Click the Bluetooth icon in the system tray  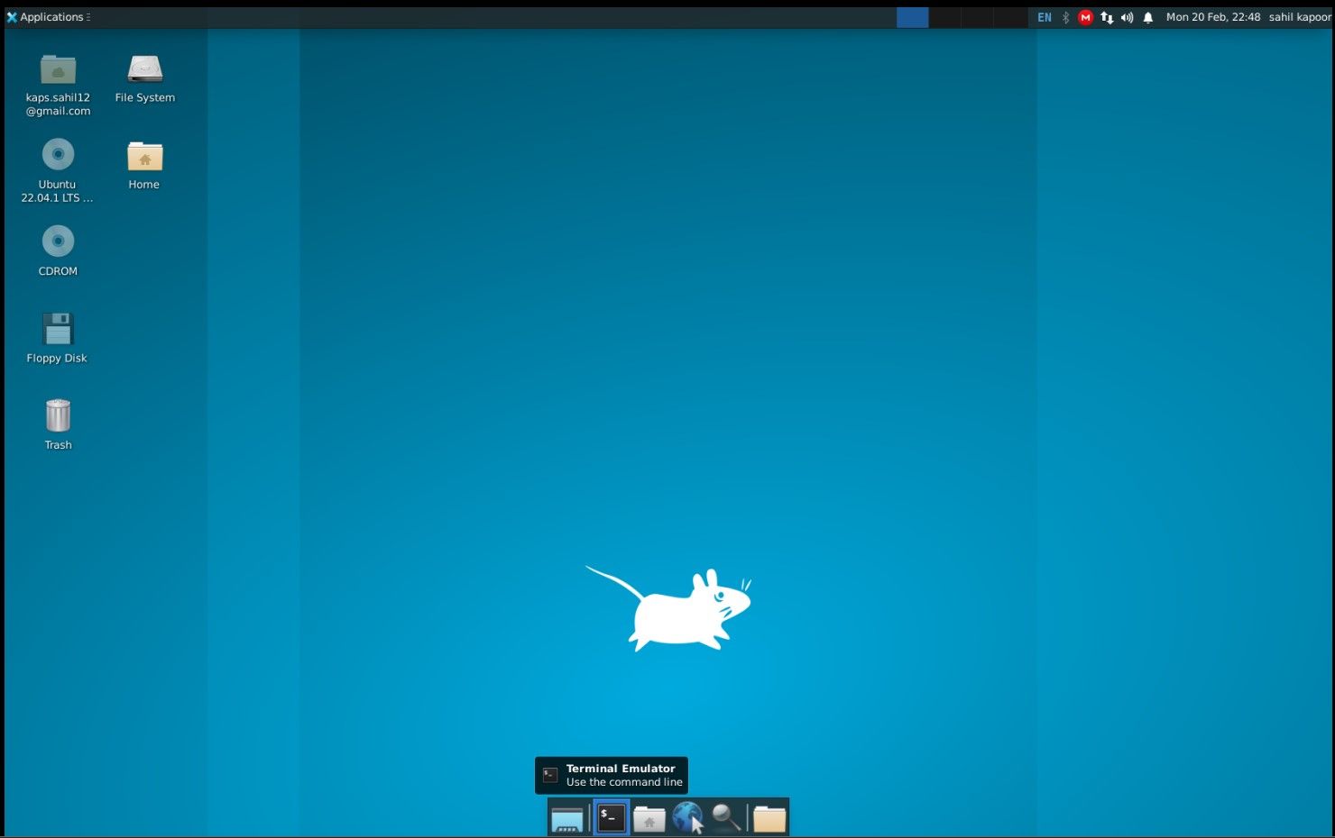pos(1064,16)
